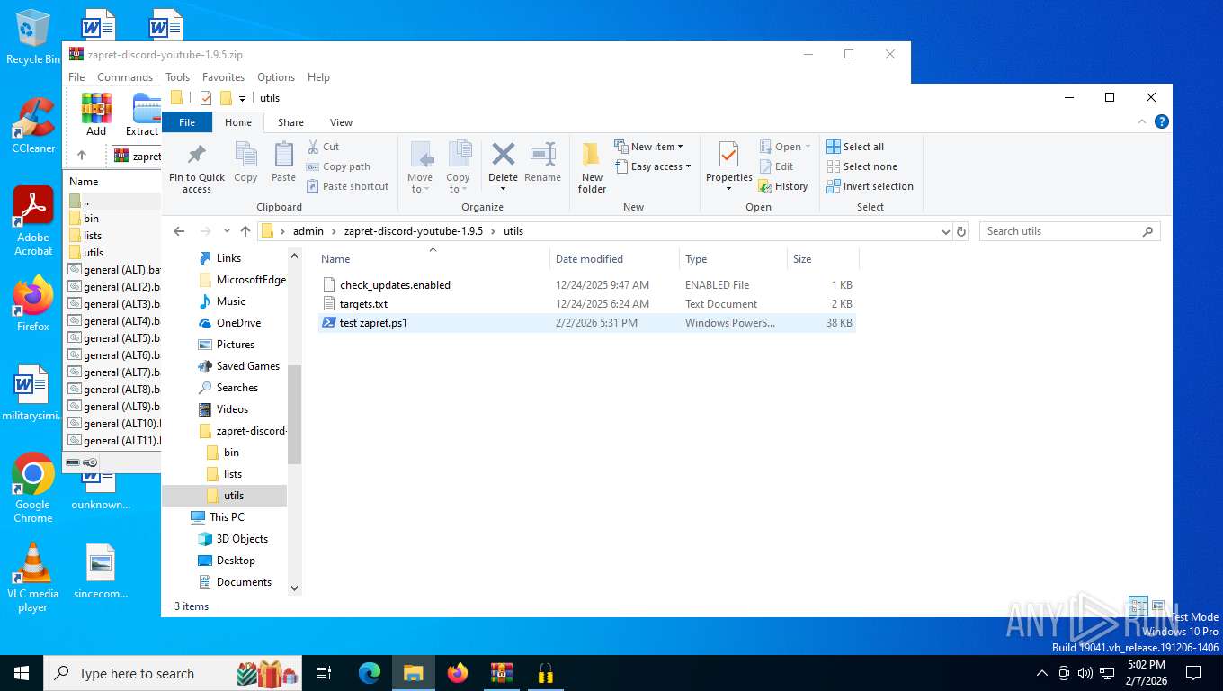
Task: Click Paste shortcut in ribbon
Action: tap(348, 186)
